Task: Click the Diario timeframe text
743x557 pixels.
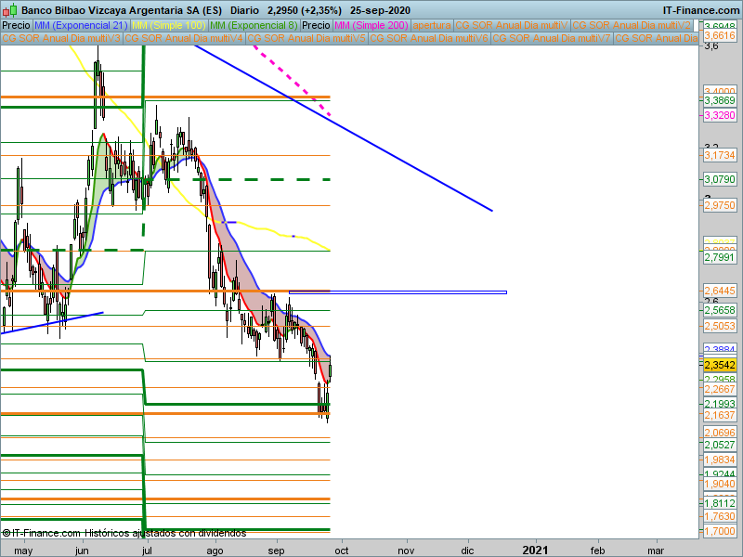Action: point(244,10)
